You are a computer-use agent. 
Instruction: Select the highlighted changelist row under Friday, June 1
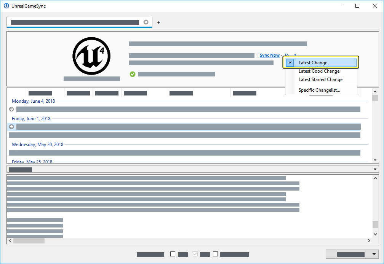185,127
